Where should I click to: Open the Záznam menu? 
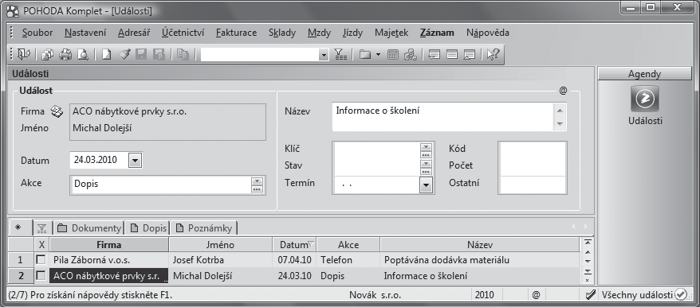[437, 33]
